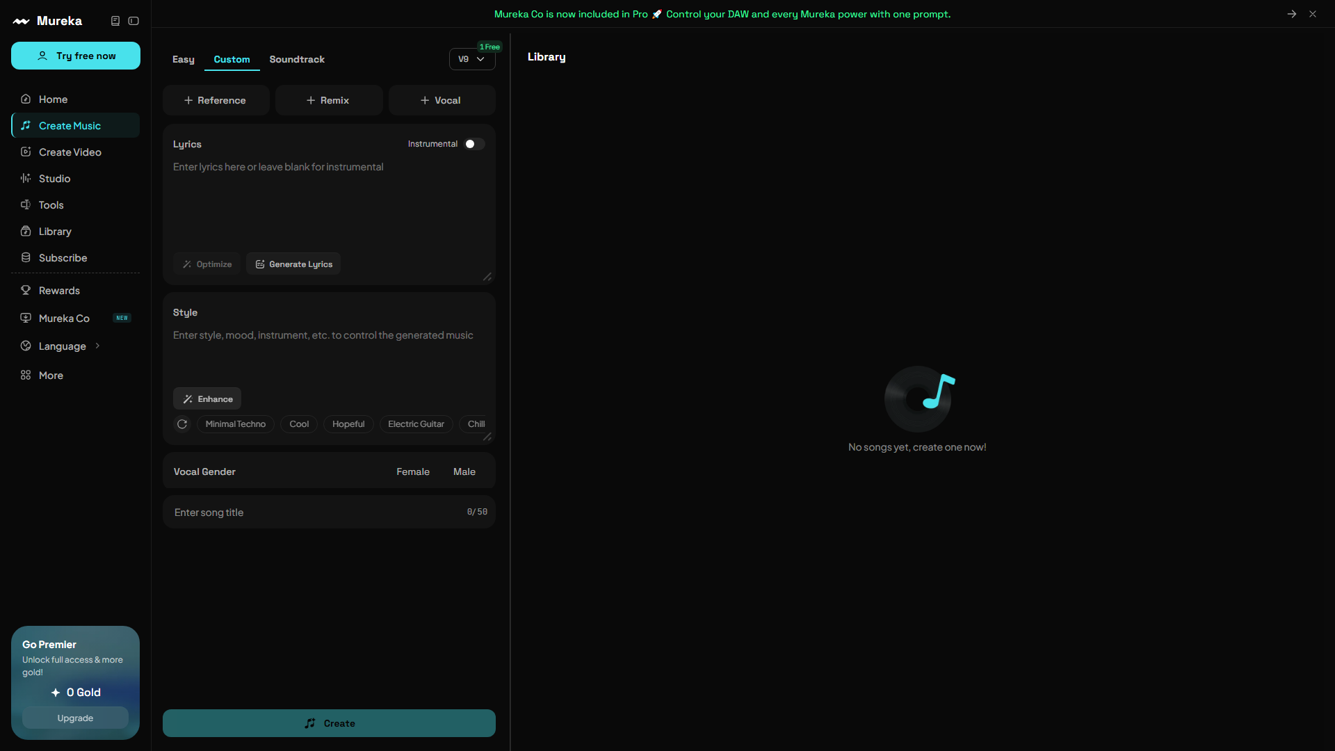
Task: Click the Mureka logo icon
Action: tap(21, 22)
